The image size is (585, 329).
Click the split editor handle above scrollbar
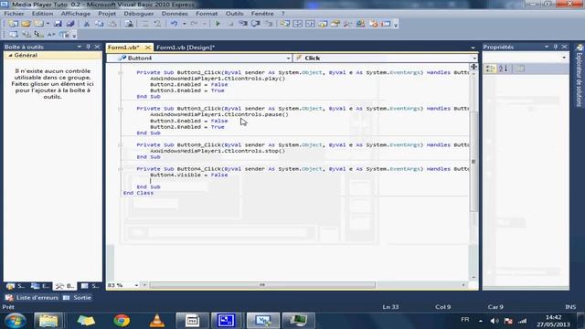(x=473, y=67)
